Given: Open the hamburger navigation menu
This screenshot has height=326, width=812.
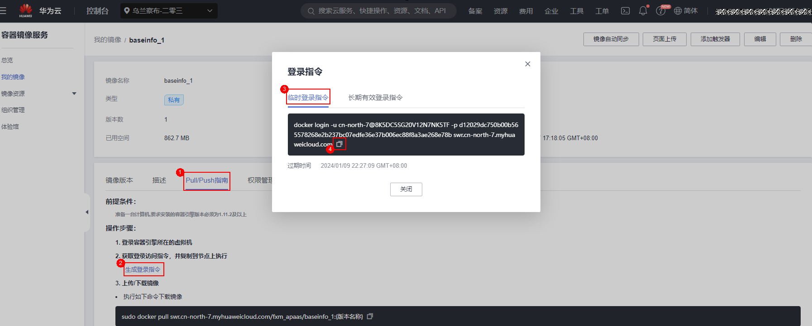Looking at the screenshot, I should click(3, 11).
